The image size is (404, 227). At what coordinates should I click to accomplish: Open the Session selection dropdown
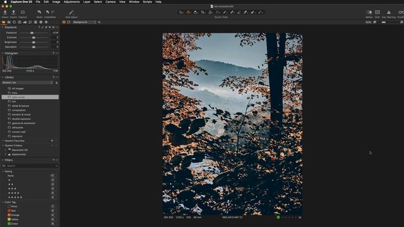(x=27, y=83)
